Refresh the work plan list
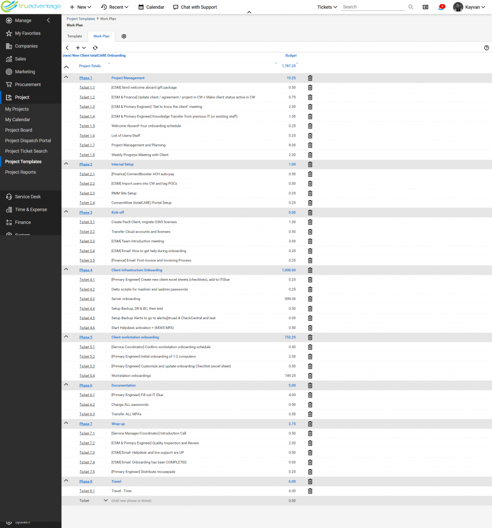The height and width of the screenshot is (528, 492). coord(95,48)
